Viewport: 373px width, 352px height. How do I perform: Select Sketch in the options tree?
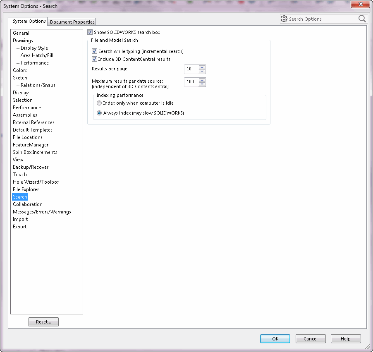pos(20,78)
